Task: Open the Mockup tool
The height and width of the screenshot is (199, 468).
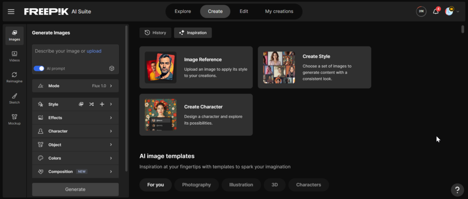Action: coord(15,119)
